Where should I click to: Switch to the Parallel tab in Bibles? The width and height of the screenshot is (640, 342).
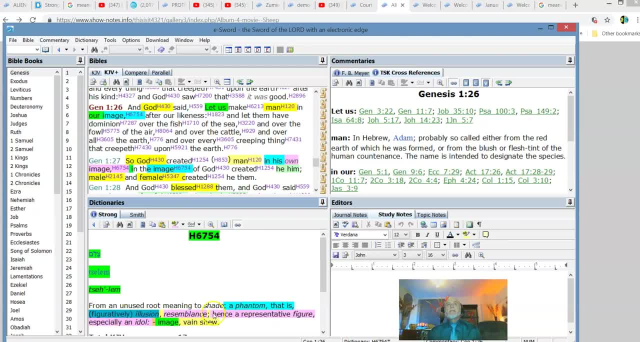[x=160, y=72]
